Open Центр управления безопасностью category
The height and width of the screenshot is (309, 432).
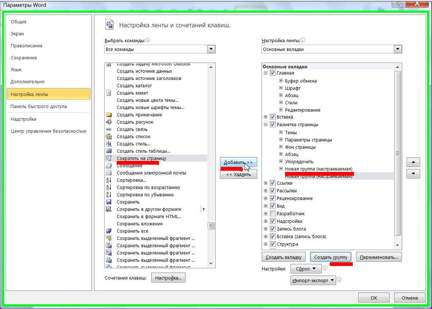pos(48,131)
